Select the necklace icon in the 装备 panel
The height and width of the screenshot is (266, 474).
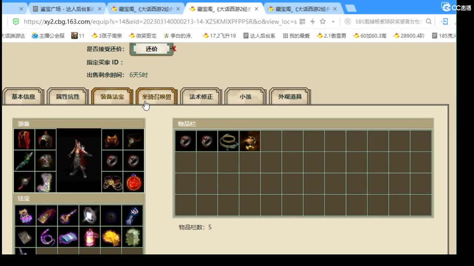[x=133, y=139]
